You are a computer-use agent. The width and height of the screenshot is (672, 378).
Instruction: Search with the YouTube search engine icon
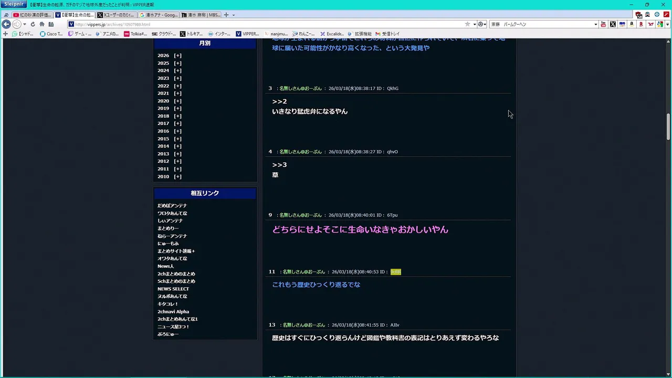click(x=603, y=24)
